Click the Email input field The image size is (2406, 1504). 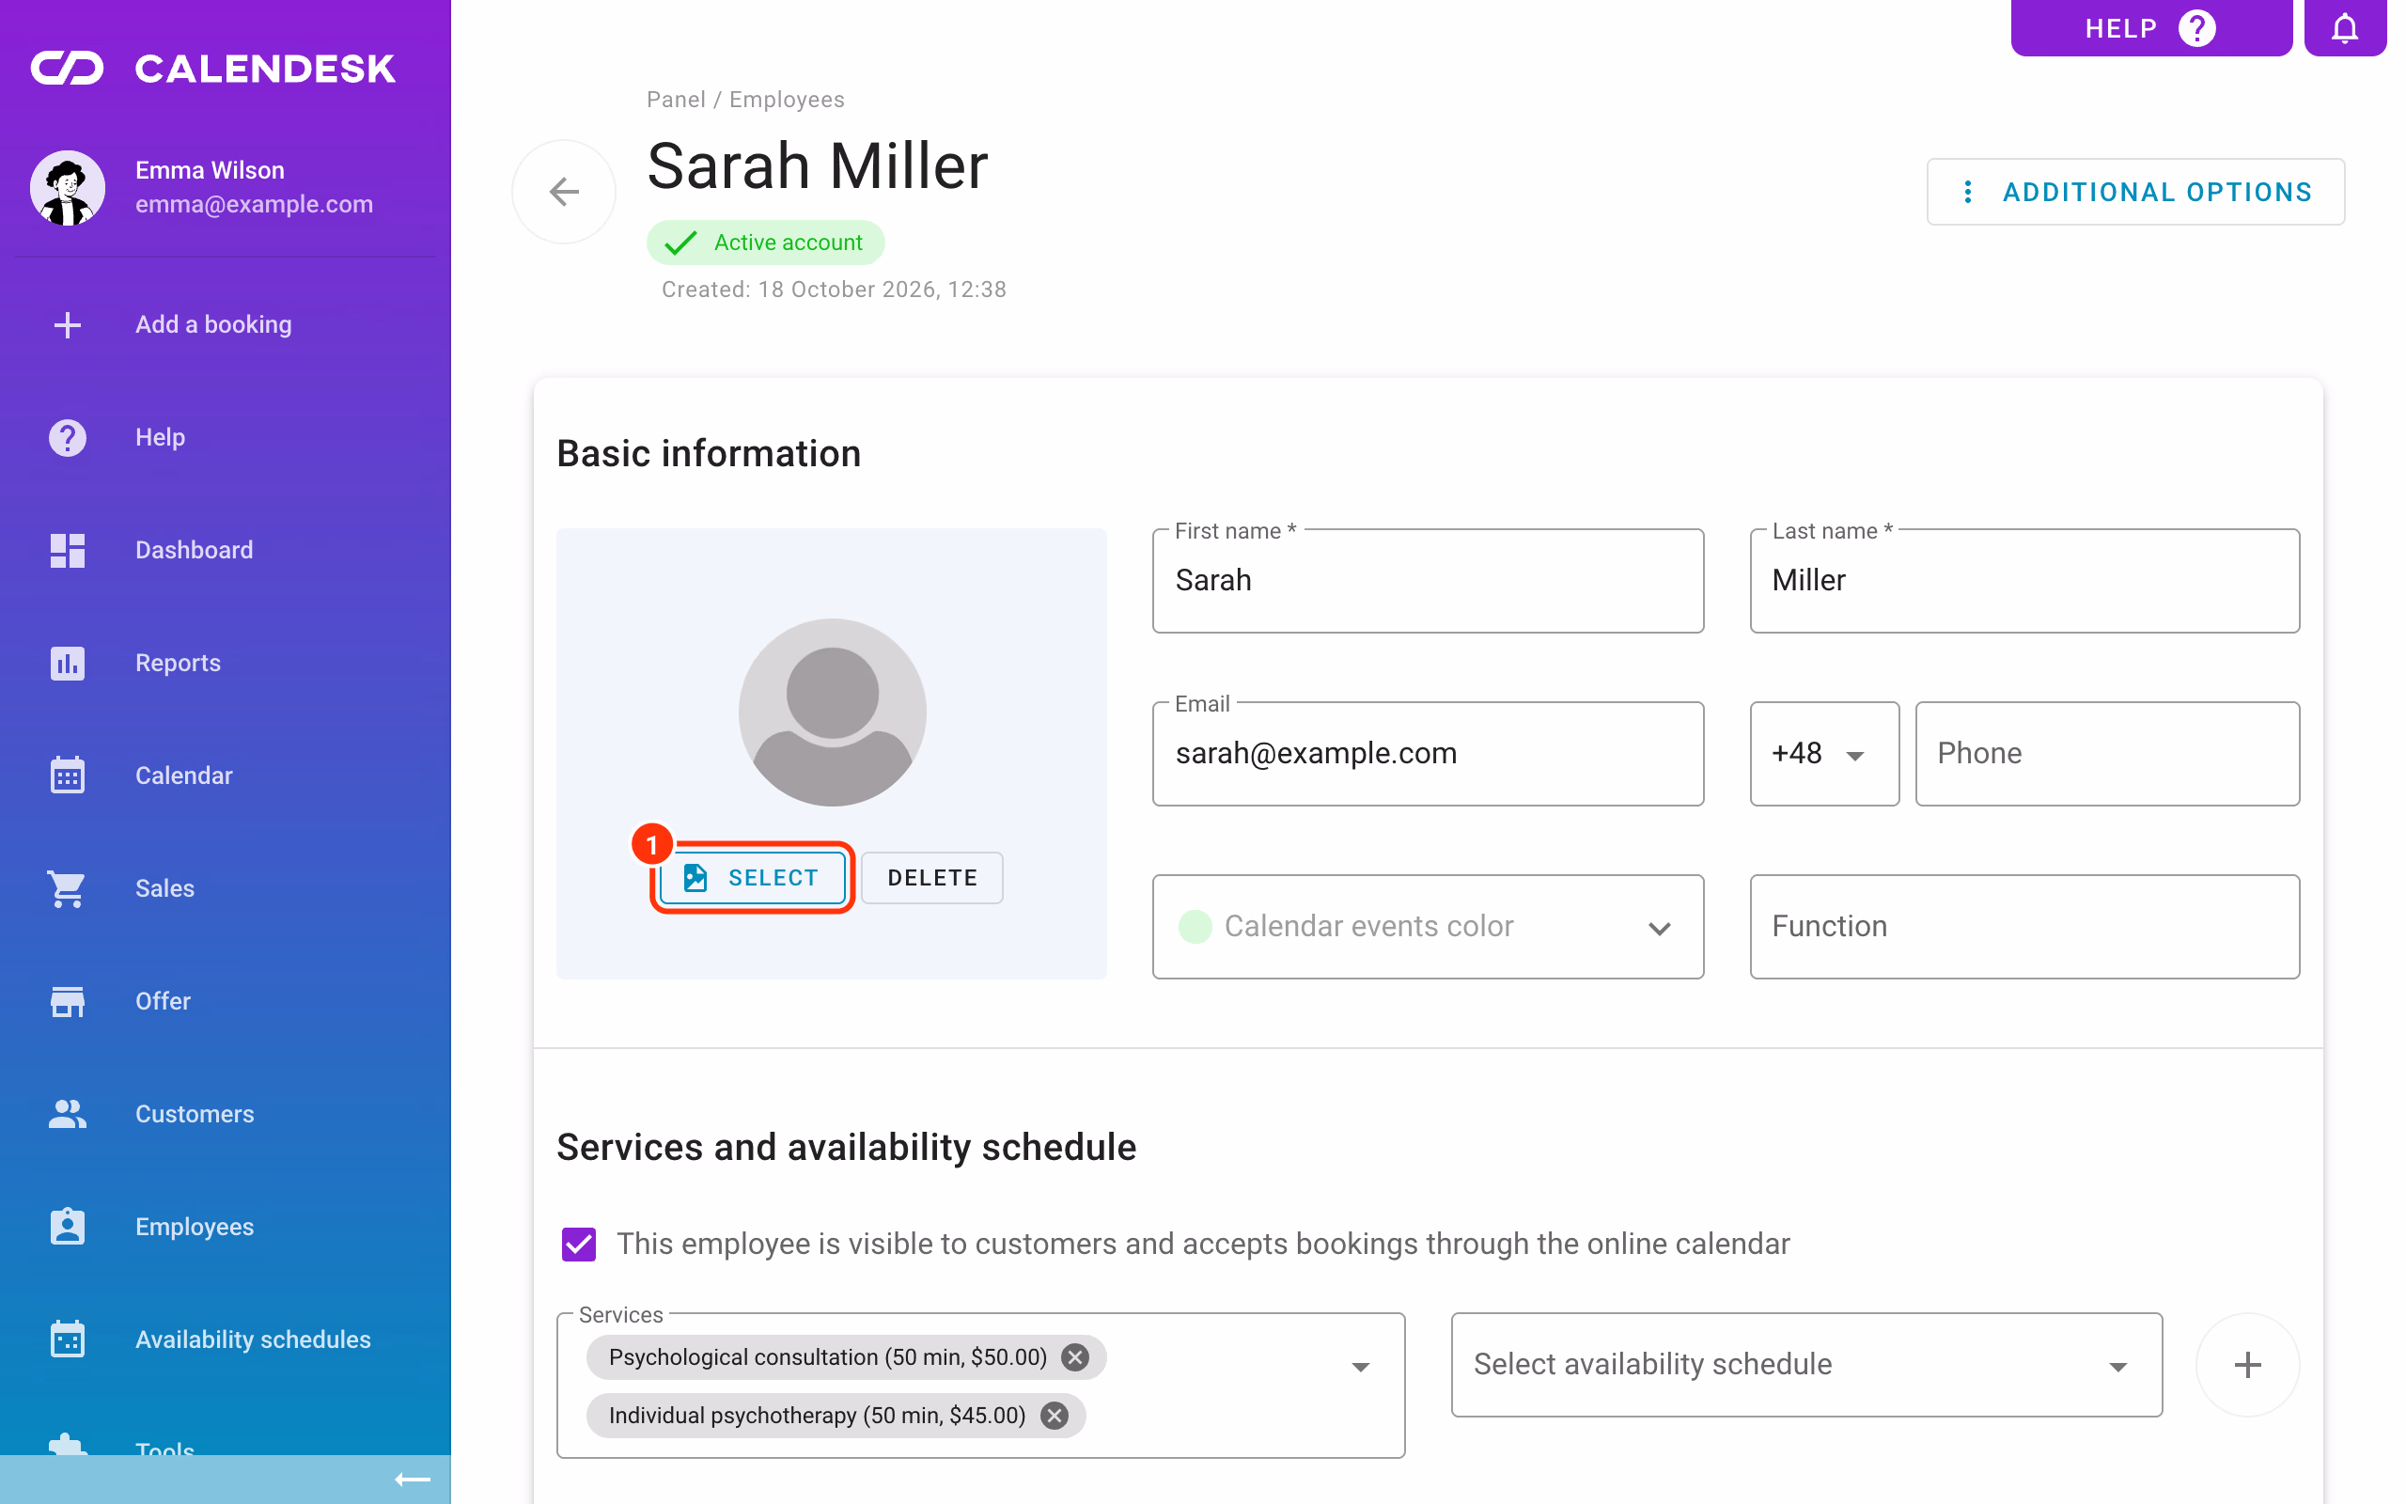point(1428,754)
